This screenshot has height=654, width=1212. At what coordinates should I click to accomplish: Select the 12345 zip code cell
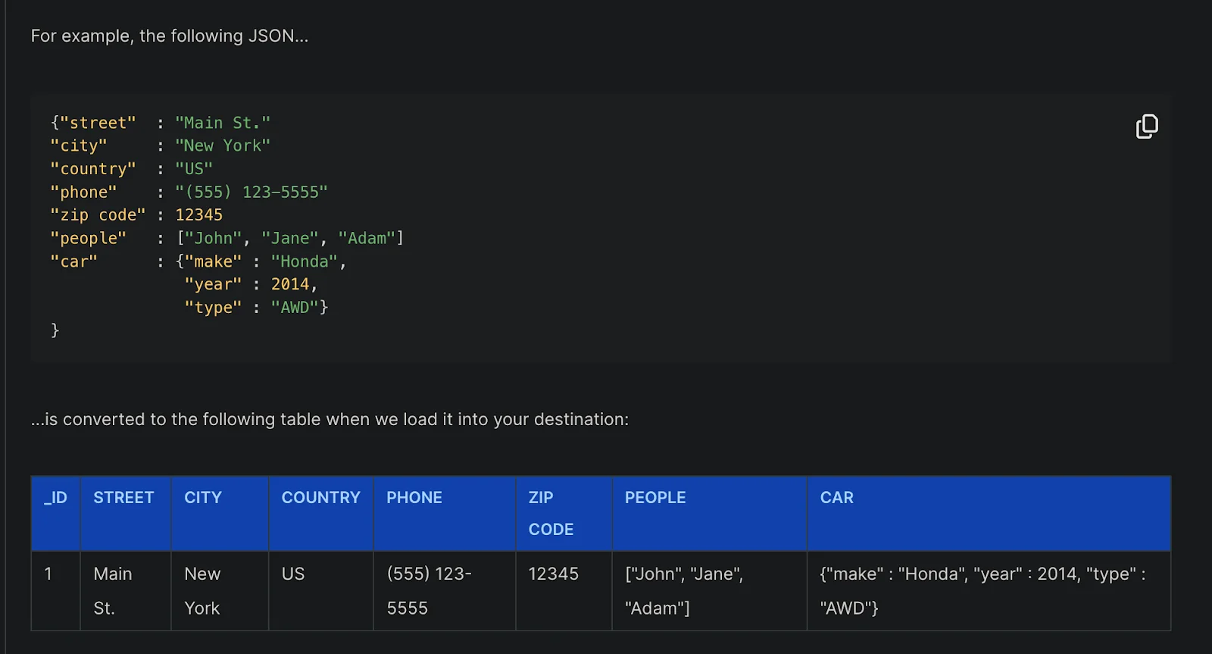[x=553, y=574]
